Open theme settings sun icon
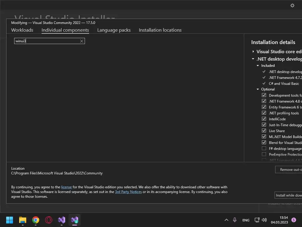 click(x=292, y=5)
